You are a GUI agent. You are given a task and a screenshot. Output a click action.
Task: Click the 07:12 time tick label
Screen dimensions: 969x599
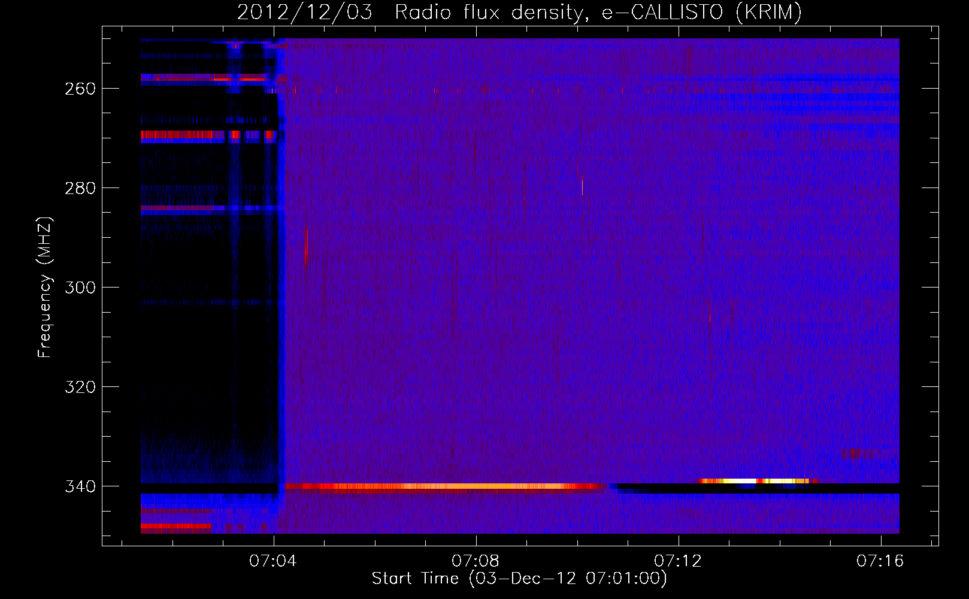(x=678, y=561)
